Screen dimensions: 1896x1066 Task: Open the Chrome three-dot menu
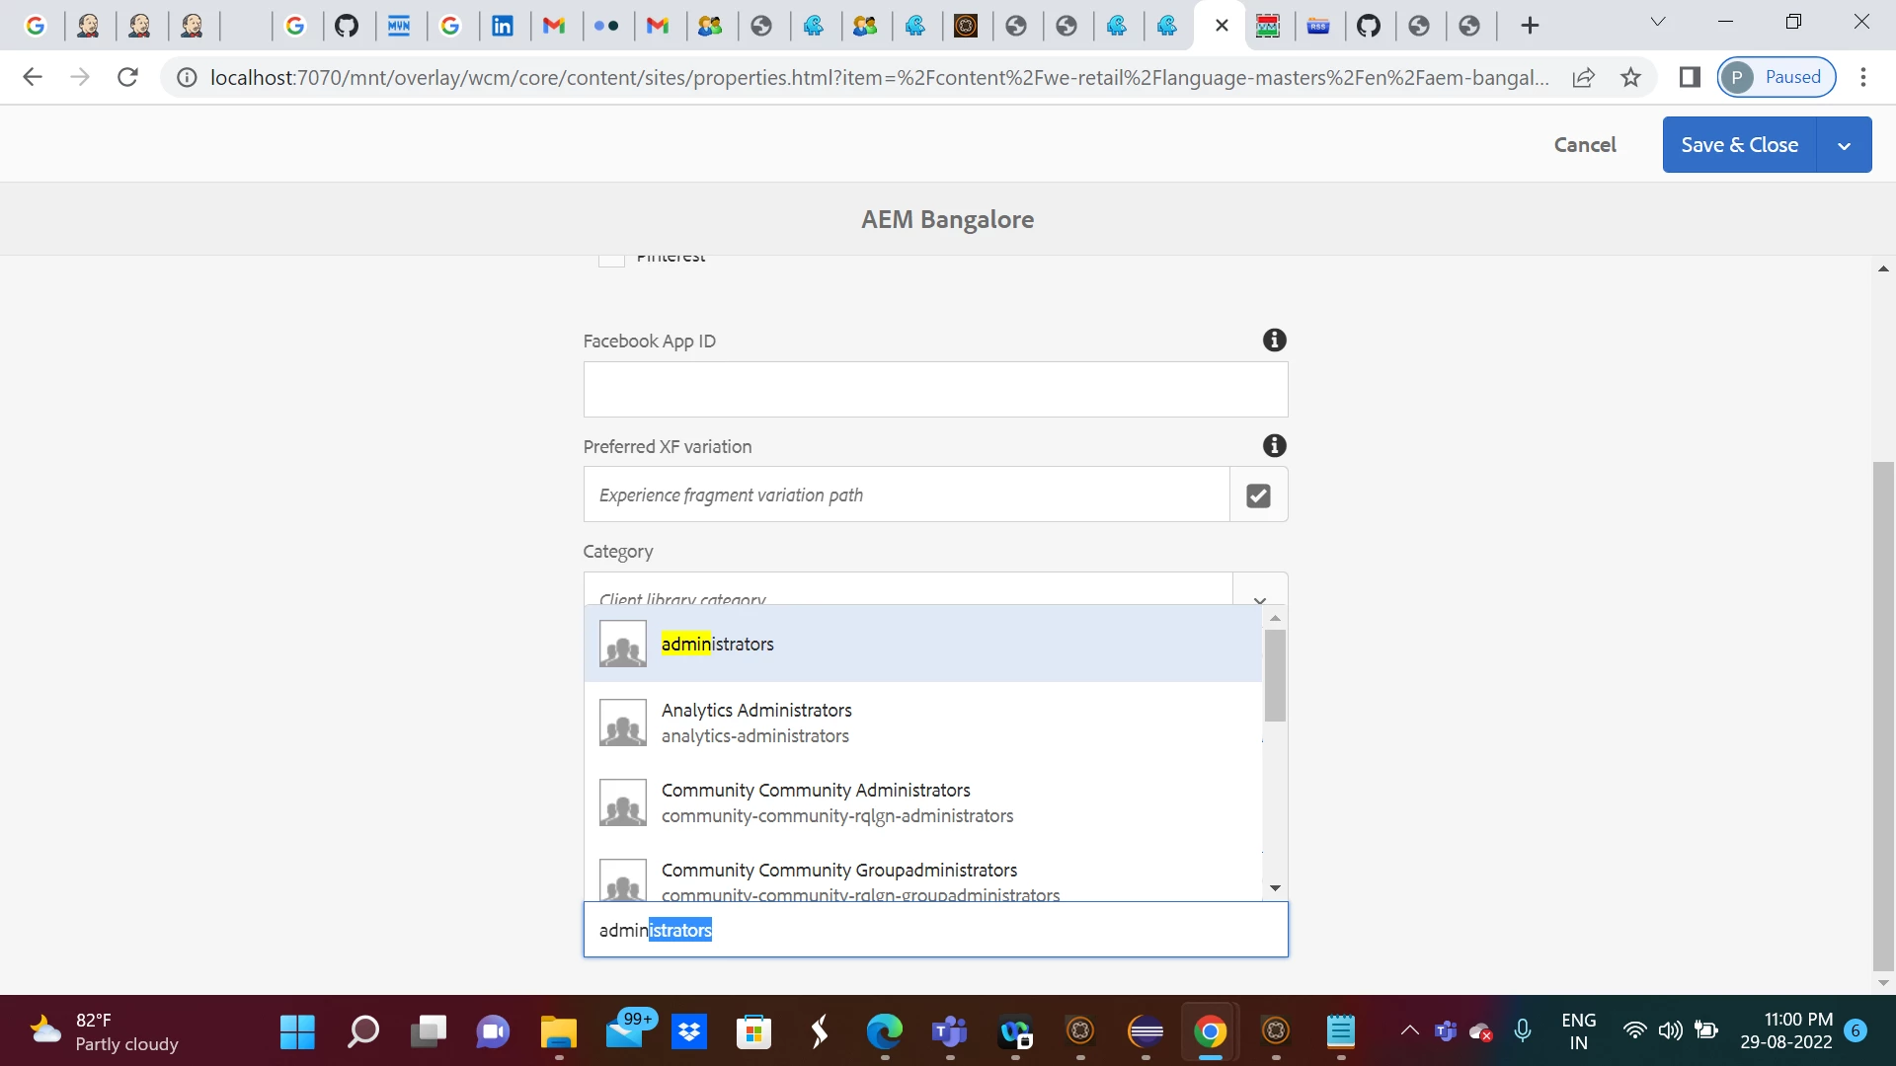pos(1862,77)
